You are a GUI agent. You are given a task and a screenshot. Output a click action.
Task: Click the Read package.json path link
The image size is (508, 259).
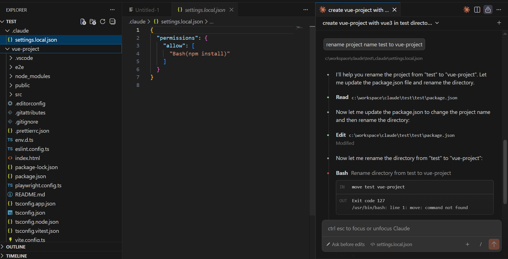[x=404, y=98]
